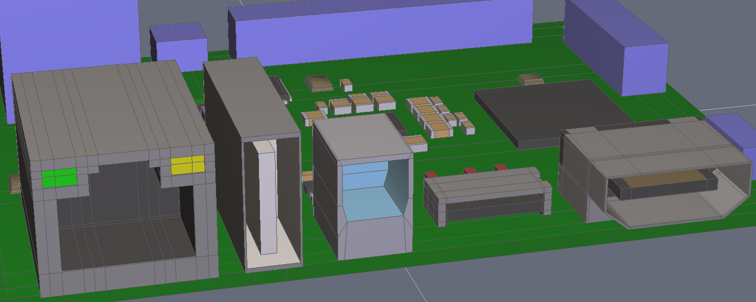Select the low flat connector with red tabs
Image resolution: width=756 pixels, height=302 pixels.
point(487,195)
